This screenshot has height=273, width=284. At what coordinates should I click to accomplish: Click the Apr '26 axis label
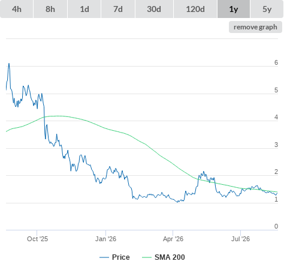coord(173,239)
